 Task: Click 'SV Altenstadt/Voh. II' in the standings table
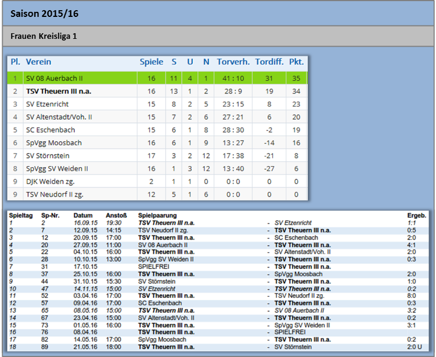point(59,117)
